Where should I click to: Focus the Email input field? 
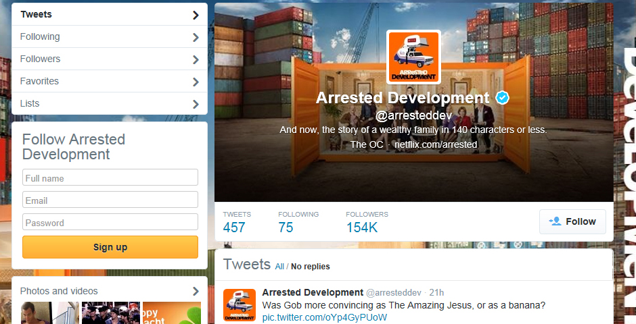coord(110,200)
